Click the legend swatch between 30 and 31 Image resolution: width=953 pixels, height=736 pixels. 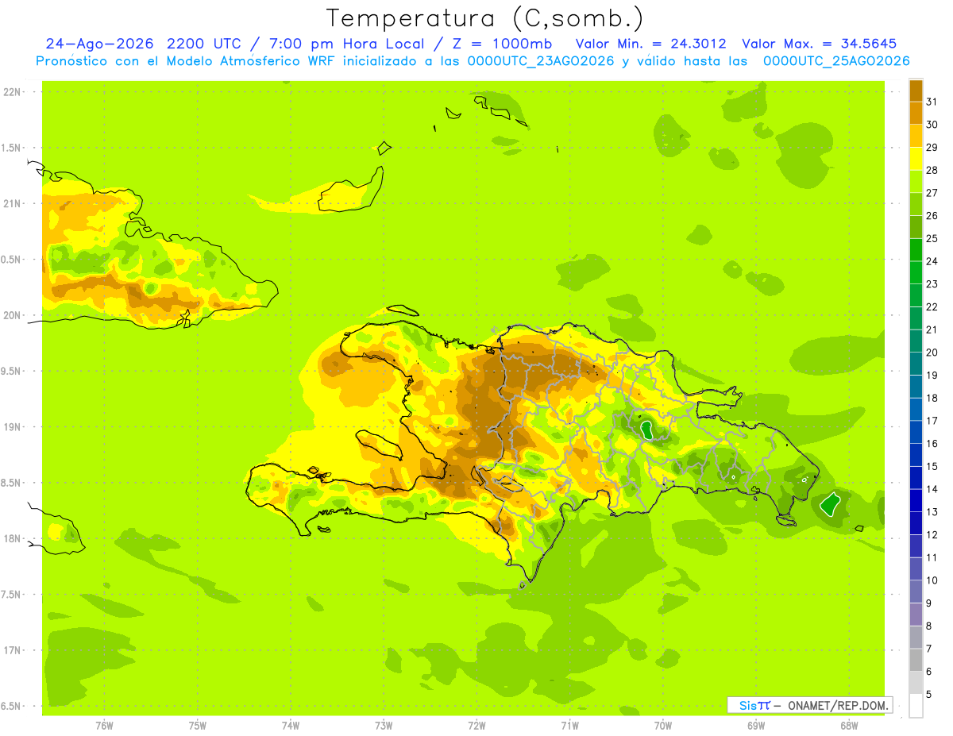point(916,113)
